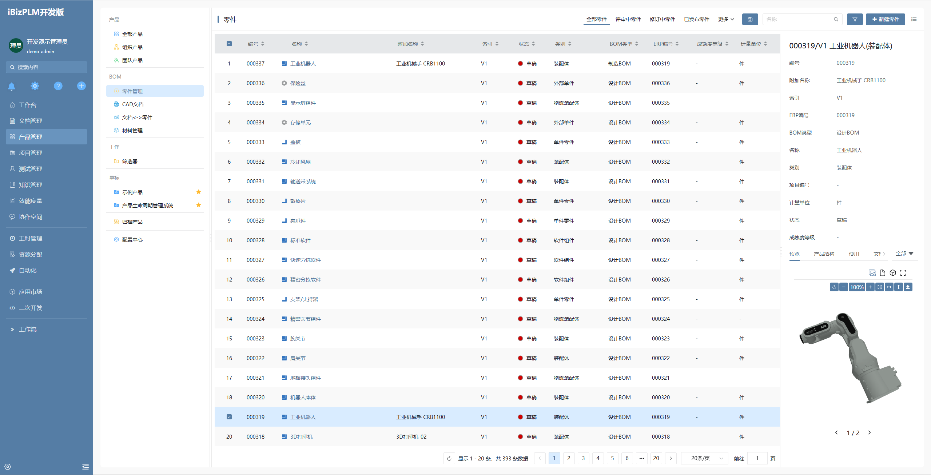Expand the 更多 dropdown
Screen dimensions: 931x475
pos(726,19)
